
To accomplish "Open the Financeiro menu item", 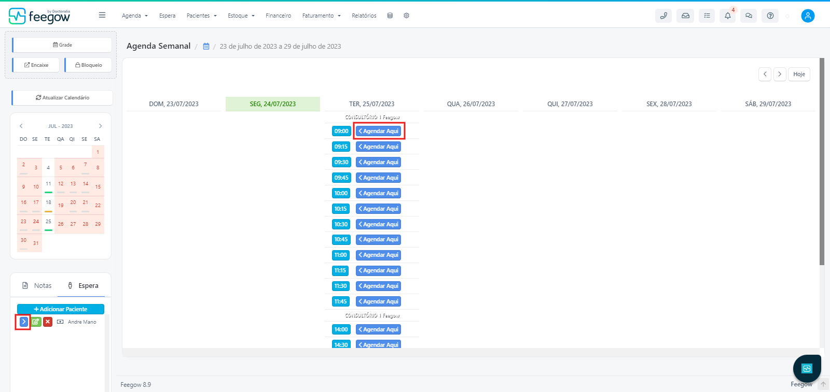I will pos(279,16).
